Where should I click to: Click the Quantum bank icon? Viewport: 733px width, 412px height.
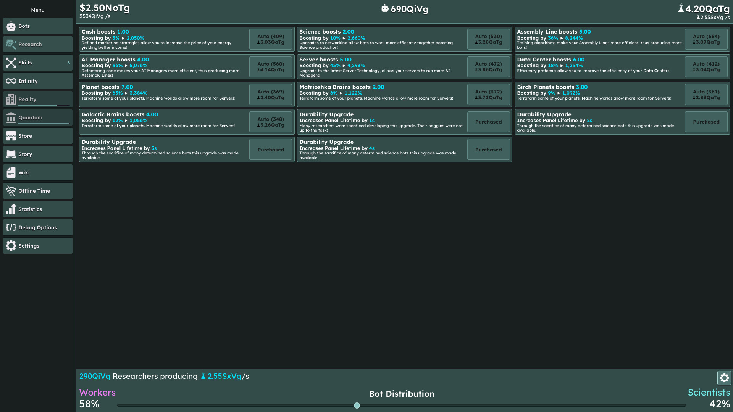(11, 117)
